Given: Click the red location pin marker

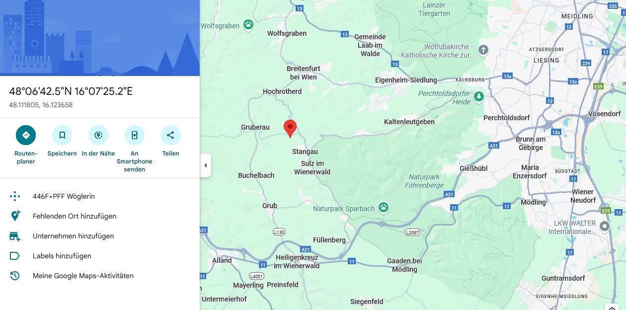Looking at the screenshot, I should click(290, 128).
